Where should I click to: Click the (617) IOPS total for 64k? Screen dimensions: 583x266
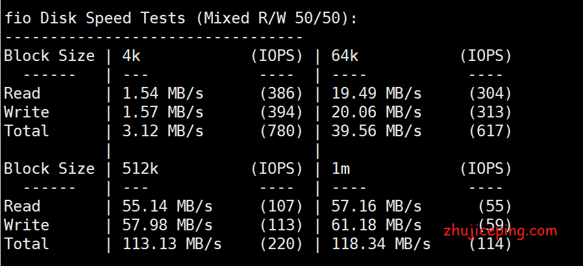click(490, 131)
